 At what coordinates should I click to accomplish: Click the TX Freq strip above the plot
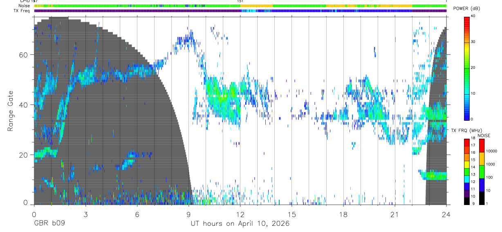point(240,11)
